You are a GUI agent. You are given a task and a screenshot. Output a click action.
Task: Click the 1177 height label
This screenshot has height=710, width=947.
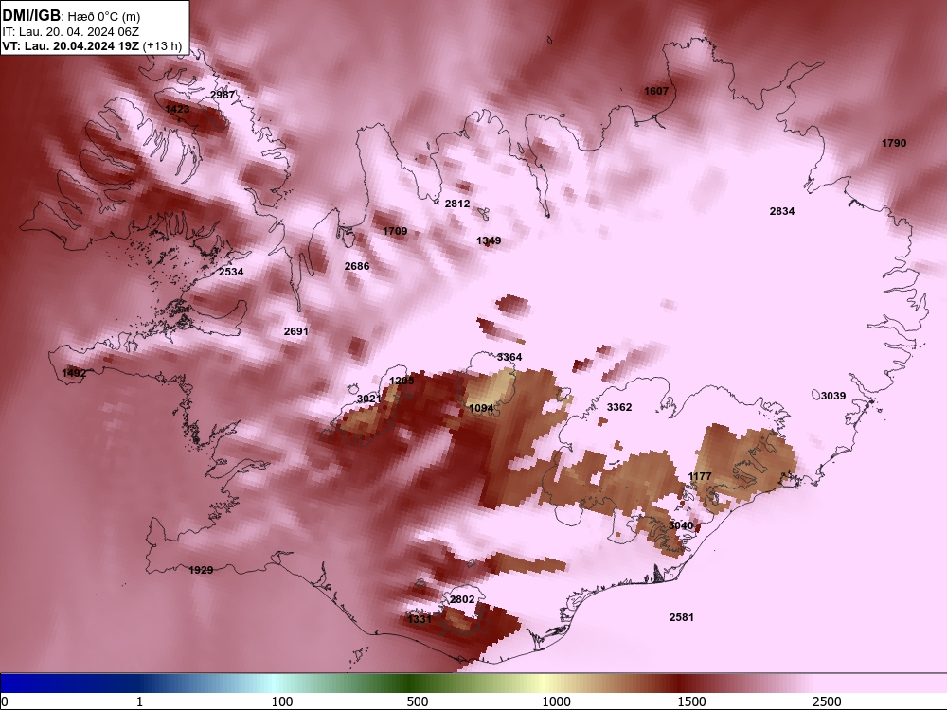click(700, 477)
